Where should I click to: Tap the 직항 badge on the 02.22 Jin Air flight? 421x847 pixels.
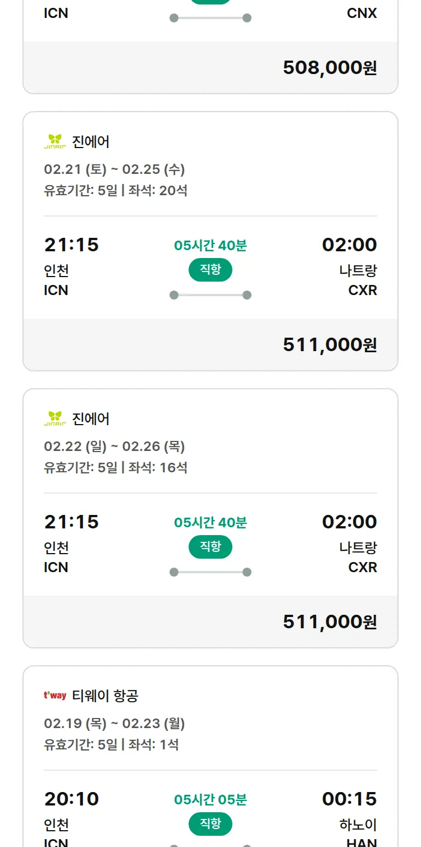click(210, 547)
